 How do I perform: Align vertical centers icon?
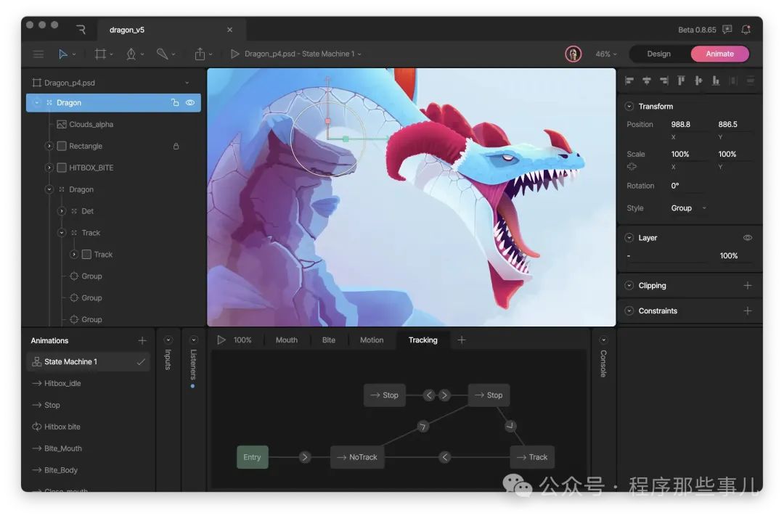pos(698,81)
